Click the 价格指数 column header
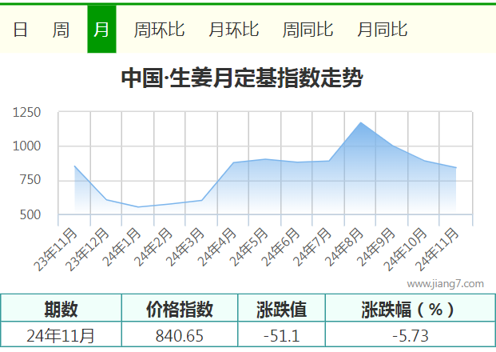The image size is (496, 352). coord(180,309)
